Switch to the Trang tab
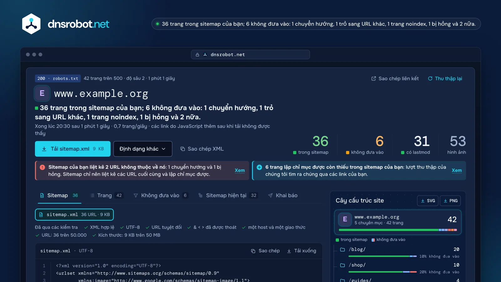Image resolution: width=501 pixels, height=282 pixels. (x=106, y=196)
